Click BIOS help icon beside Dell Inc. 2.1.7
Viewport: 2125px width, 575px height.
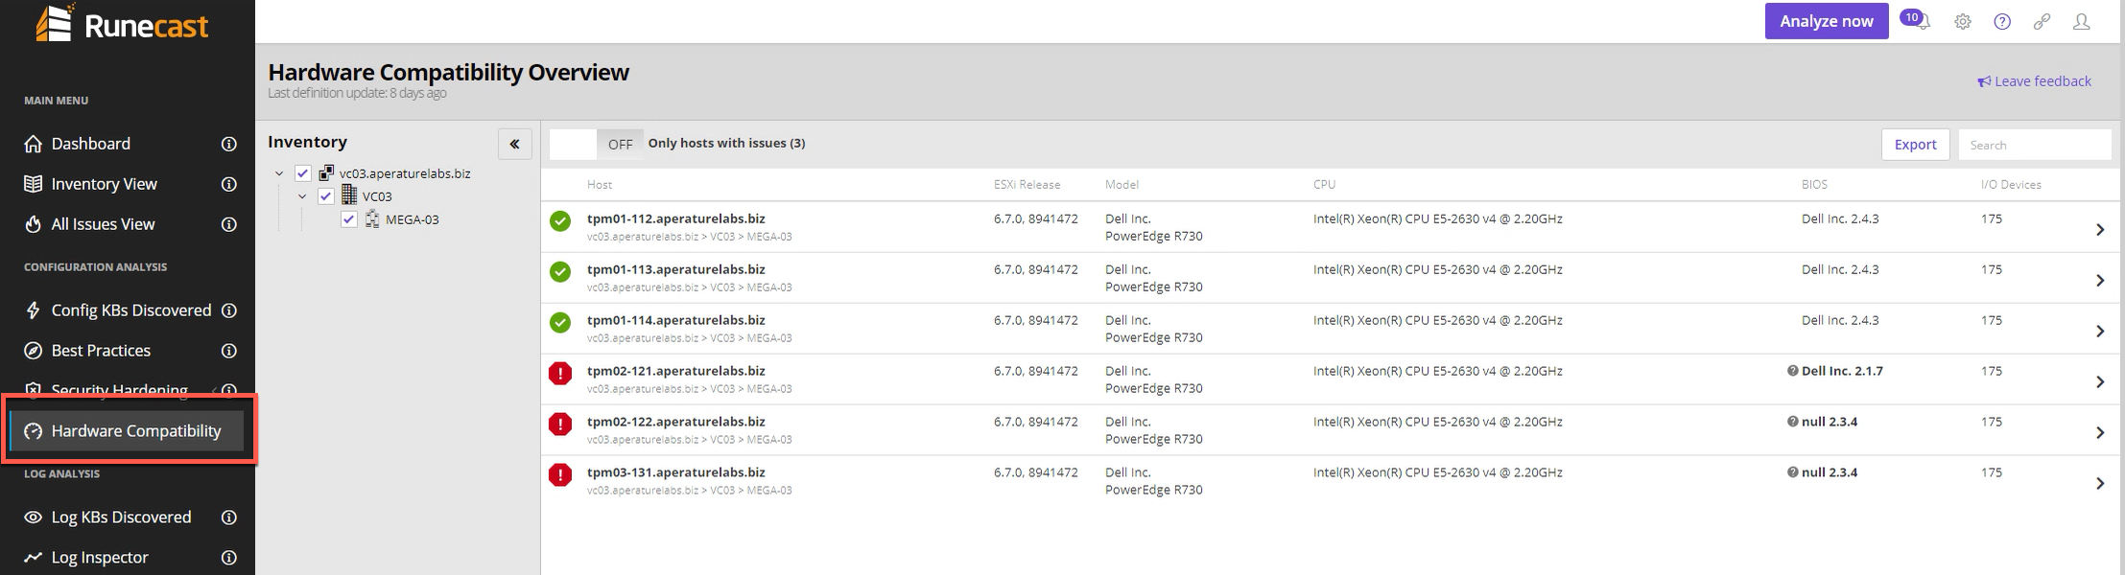click(1792, 371)
